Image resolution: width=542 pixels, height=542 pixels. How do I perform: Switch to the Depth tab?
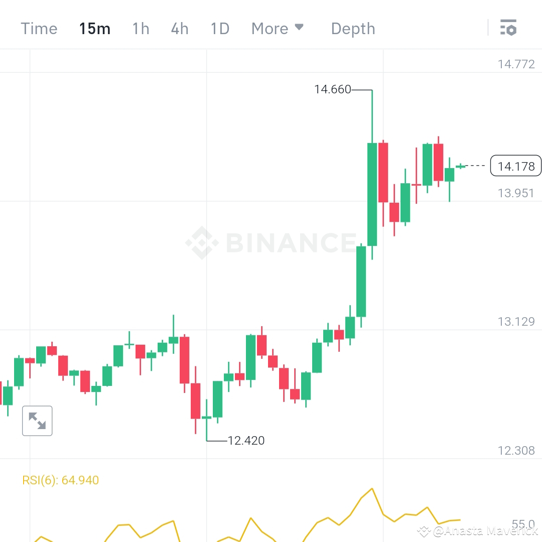tap(353, 29)
